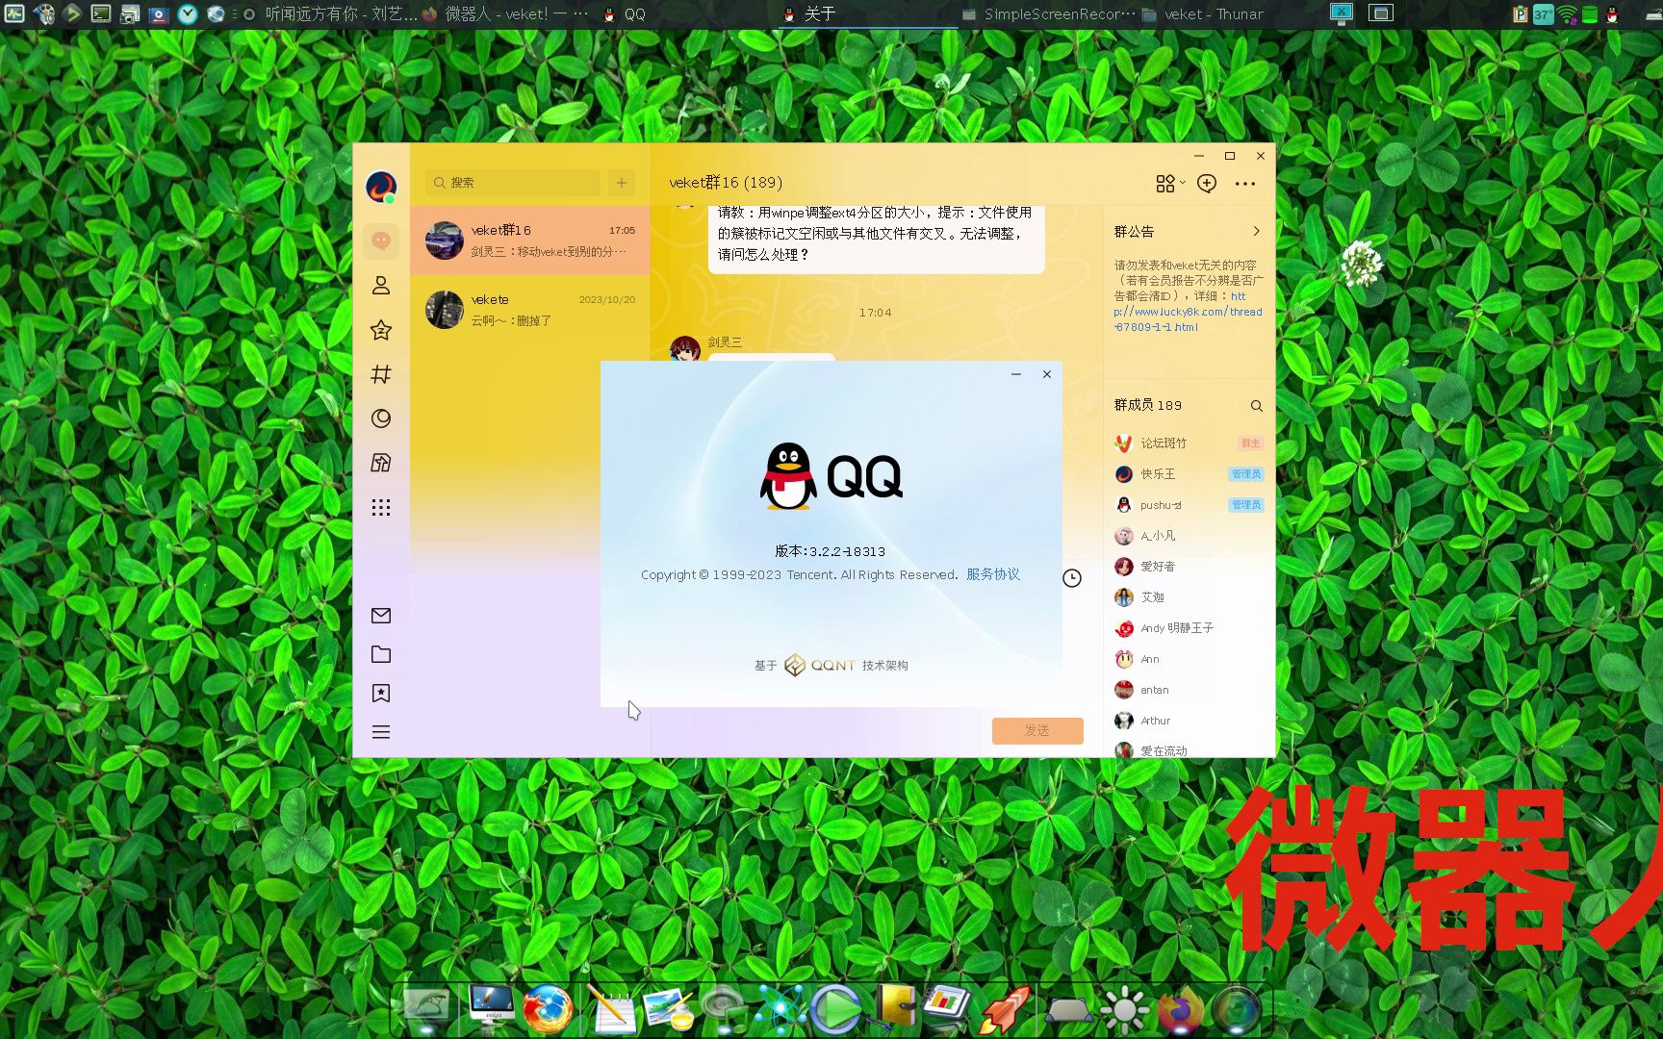Screen dimensions: 1663x1039
Task: Open the file folder icon in sidebar
Action: tap(381, 654)
